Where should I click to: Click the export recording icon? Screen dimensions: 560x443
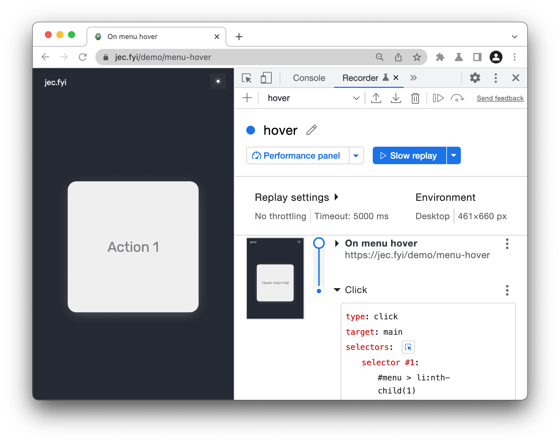pos(376,99)
